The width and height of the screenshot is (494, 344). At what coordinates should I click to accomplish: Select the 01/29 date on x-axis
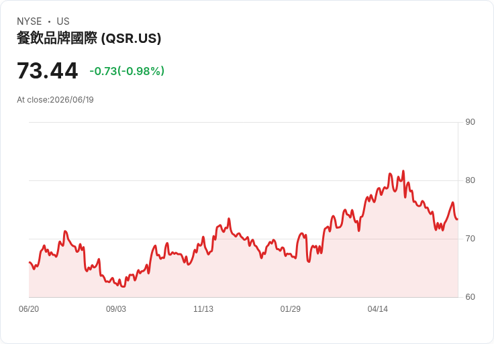pyautogui.click(x=290, y=309)
